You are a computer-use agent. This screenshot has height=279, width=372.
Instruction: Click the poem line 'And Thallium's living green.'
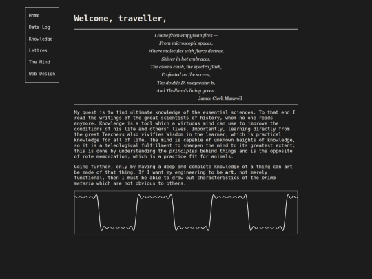(x=186, y=91)
